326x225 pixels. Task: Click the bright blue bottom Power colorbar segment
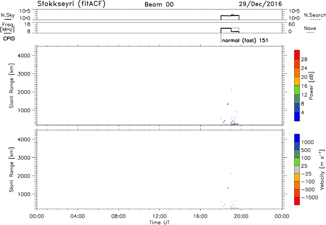pos(297,117)
